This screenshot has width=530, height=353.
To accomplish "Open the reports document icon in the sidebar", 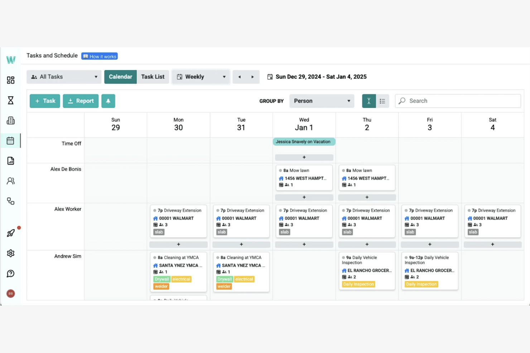I will pos(11,161).
